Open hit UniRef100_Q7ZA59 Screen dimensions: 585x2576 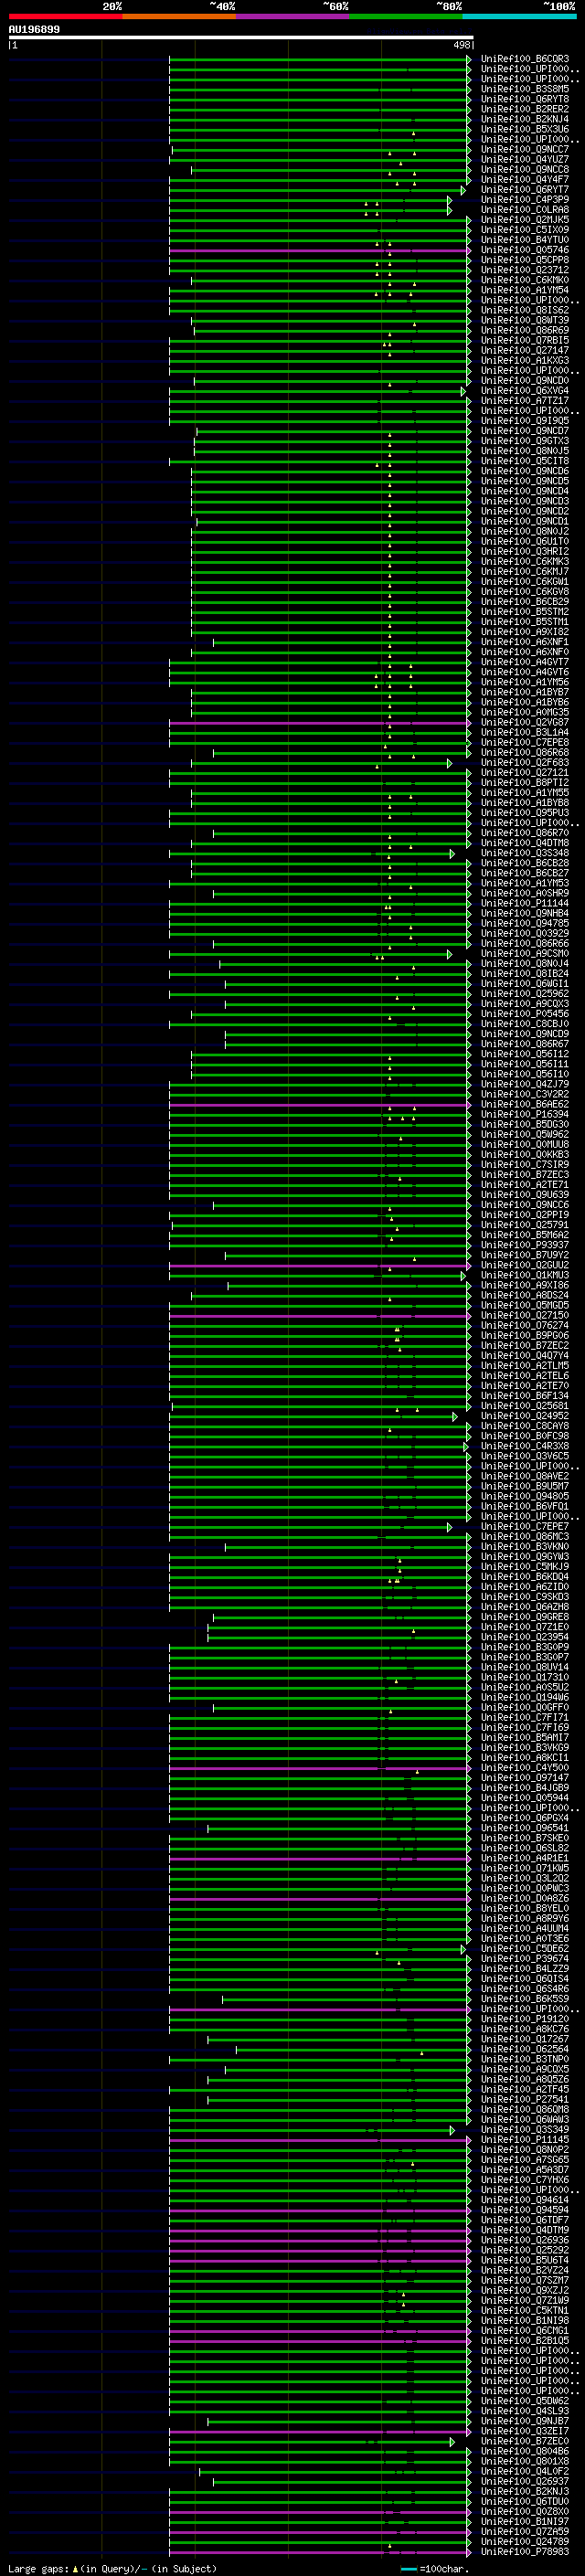[524, 2532]
